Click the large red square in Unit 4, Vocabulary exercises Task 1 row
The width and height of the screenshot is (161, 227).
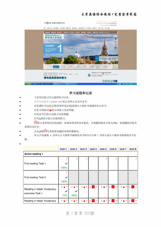[93, 187]
